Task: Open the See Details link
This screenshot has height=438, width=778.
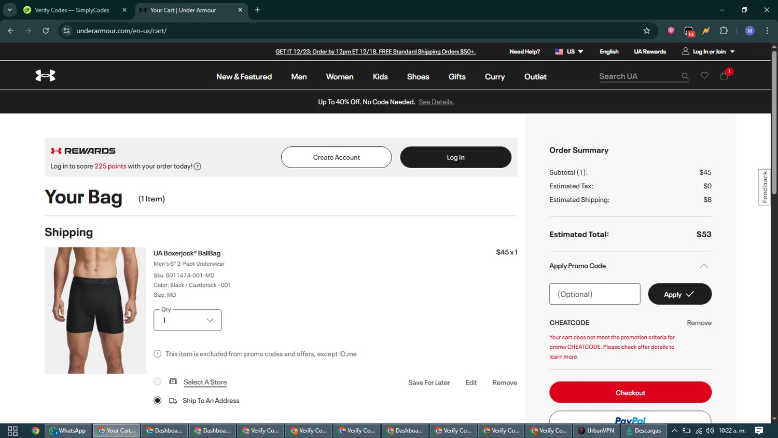Action: (436, 102)
